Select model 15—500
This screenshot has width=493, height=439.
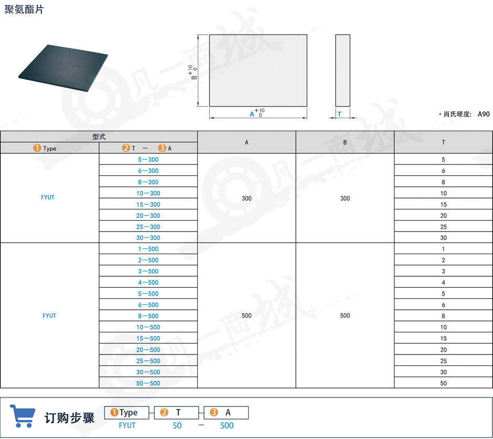point(148,338)
